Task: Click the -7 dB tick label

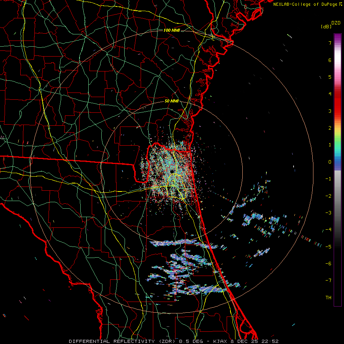Action: tap(328, 281)
